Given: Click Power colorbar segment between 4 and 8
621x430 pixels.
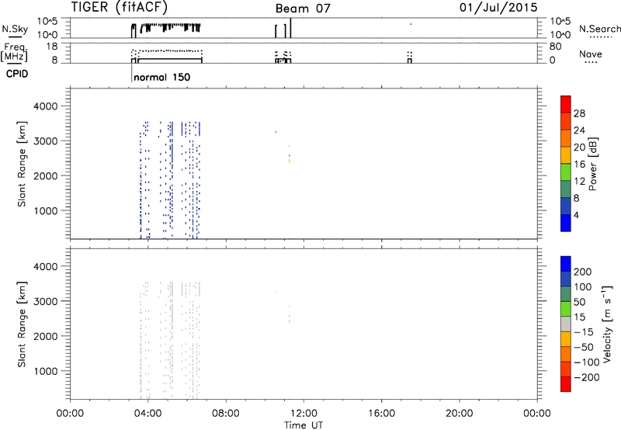Looking at the screenshot, I should coord(566,206).
